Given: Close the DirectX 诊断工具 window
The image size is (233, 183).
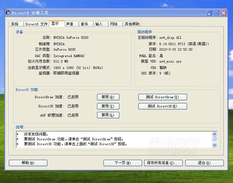Looking at the screenshot, I should click(224, 13).
